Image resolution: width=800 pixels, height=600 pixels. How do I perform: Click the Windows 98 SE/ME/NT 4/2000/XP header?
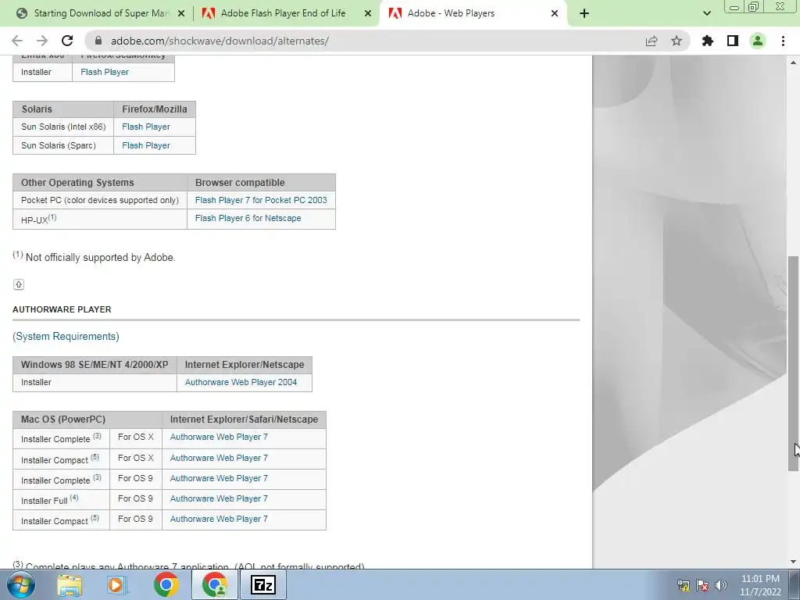pos(95,365)
